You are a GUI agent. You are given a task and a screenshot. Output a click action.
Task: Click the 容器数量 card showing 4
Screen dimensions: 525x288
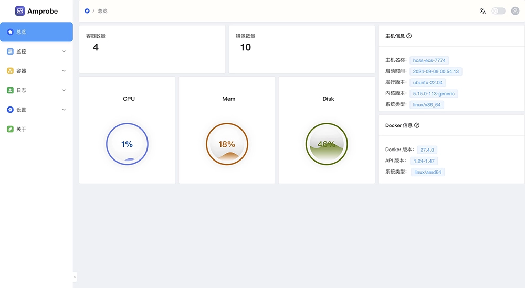click(152, 49)
